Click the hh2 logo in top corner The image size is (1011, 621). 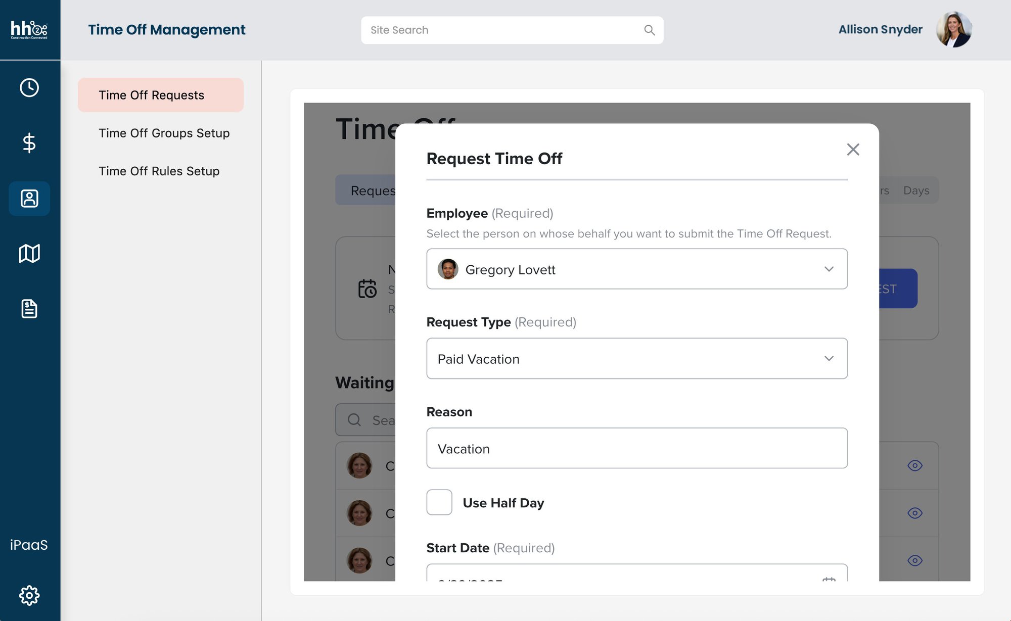29,30
